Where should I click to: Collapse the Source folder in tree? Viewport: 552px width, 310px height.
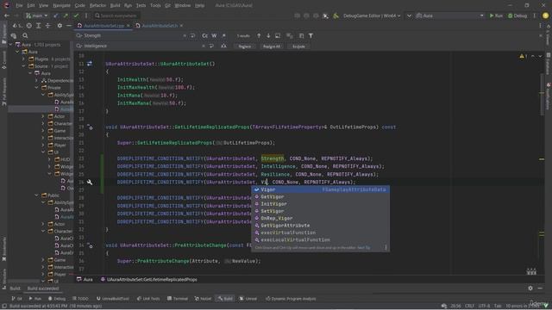tap(24, 66)
